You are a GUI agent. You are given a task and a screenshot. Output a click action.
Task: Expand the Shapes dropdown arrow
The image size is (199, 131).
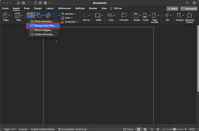pyautogui.click(x=43, y=15)
